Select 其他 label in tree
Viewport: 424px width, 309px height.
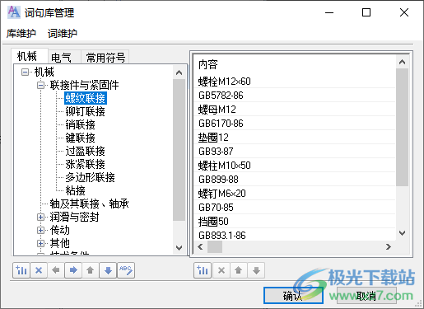pos(60,243)
